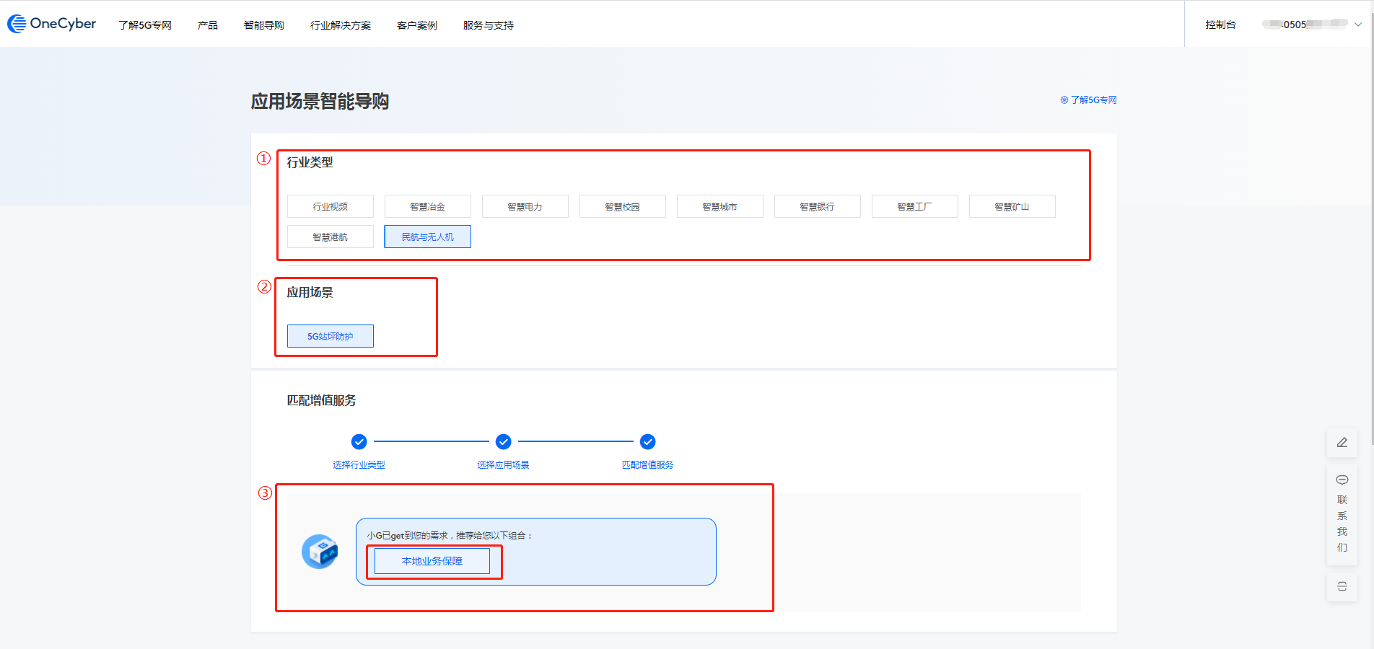Click the OneCyber logo
Image resolution: width=1374 pixels, height=649 pixels.
(x=51, y=24)
